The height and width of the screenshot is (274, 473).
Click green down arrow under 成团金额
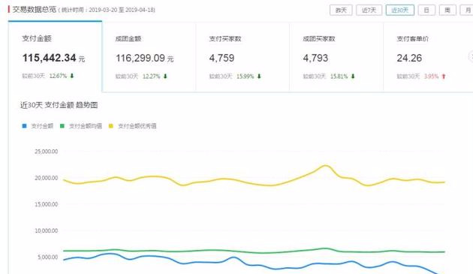(165, 77)
